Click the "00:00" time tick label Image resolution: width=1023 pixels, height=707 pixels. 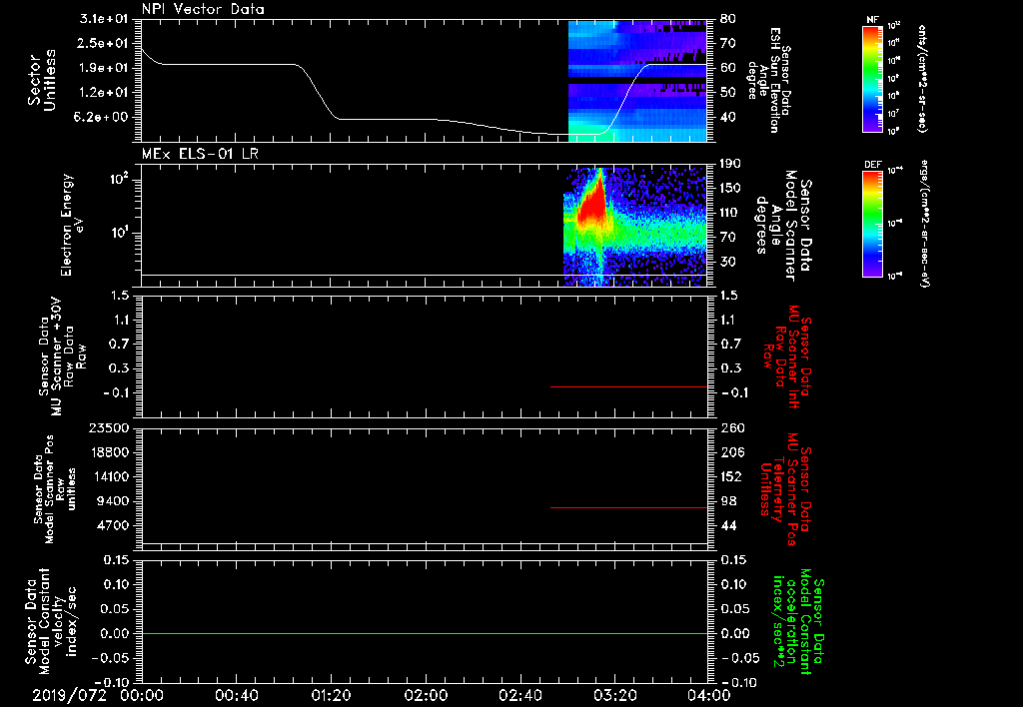142,695
